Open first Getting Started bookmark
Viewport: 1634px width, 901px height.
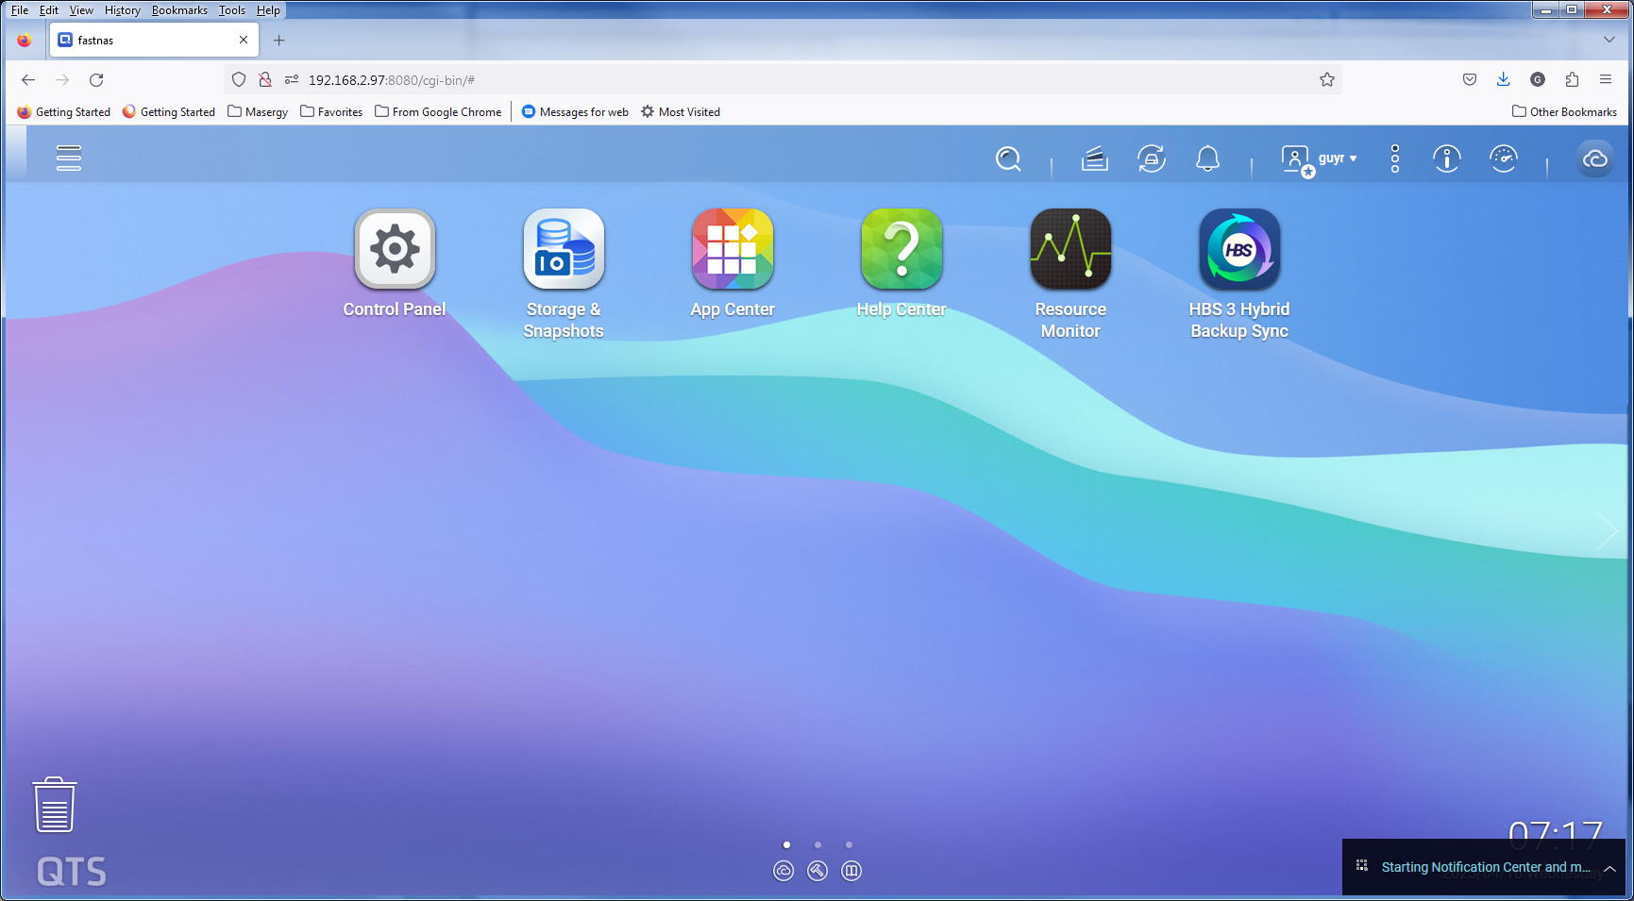pyautogui.click(x=64, y=112)
